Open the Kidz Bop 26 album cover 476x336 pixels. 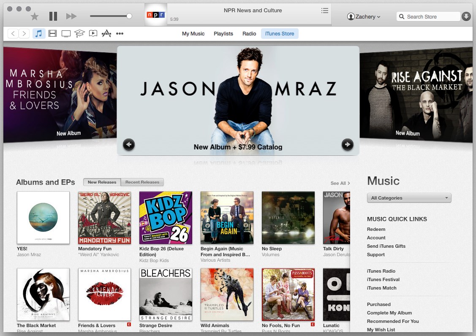pyautogui.click(x=166, y=218)
